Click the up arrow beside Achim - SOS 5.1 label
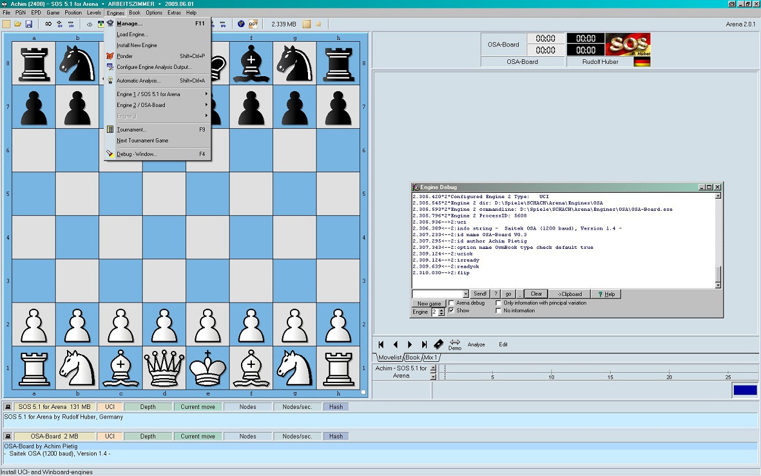 click(433, 368)
